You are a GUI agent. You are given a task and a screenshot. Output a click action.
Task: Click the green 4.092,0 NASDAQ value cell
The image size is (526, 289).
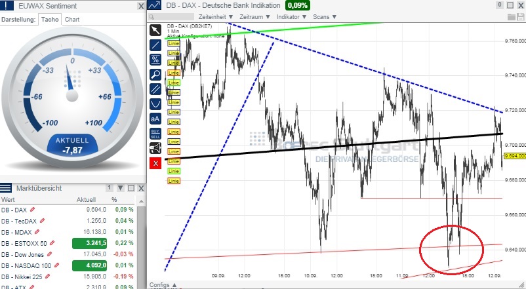click(x=90, y=265)
